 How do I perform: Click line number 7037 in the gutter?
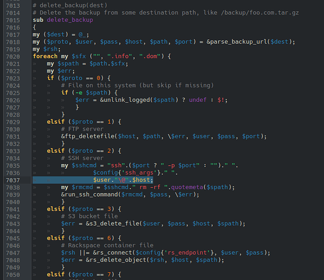(x=13, y=180)
